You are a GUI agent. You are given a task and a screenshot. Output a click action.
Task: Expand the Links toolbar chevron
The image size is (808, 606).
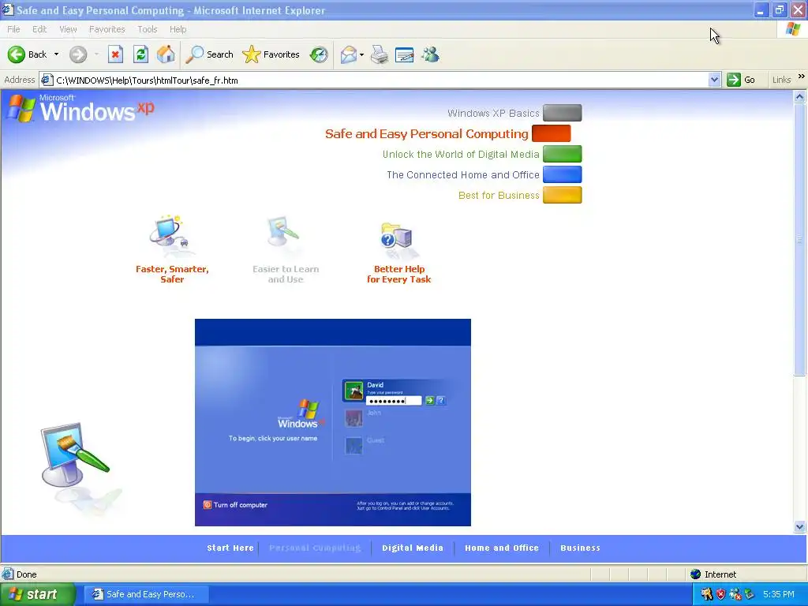pos(802,77)
